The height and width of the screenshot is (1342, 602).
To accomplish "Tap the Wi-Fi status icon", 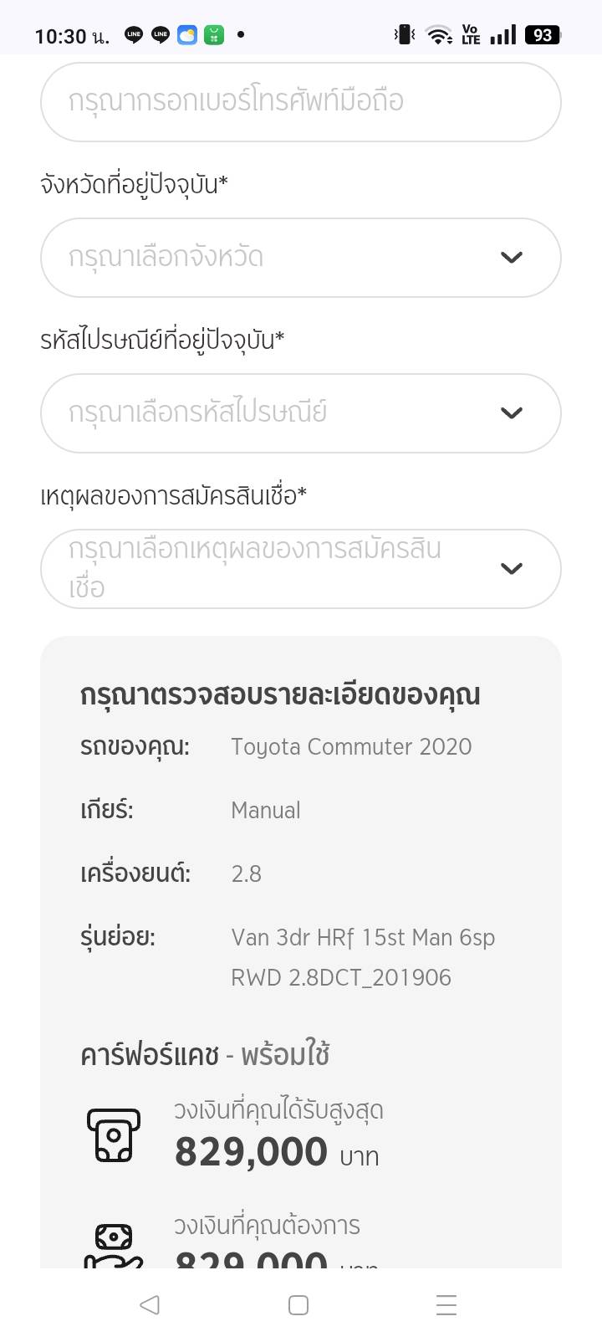I will click(x=438, y=35).
